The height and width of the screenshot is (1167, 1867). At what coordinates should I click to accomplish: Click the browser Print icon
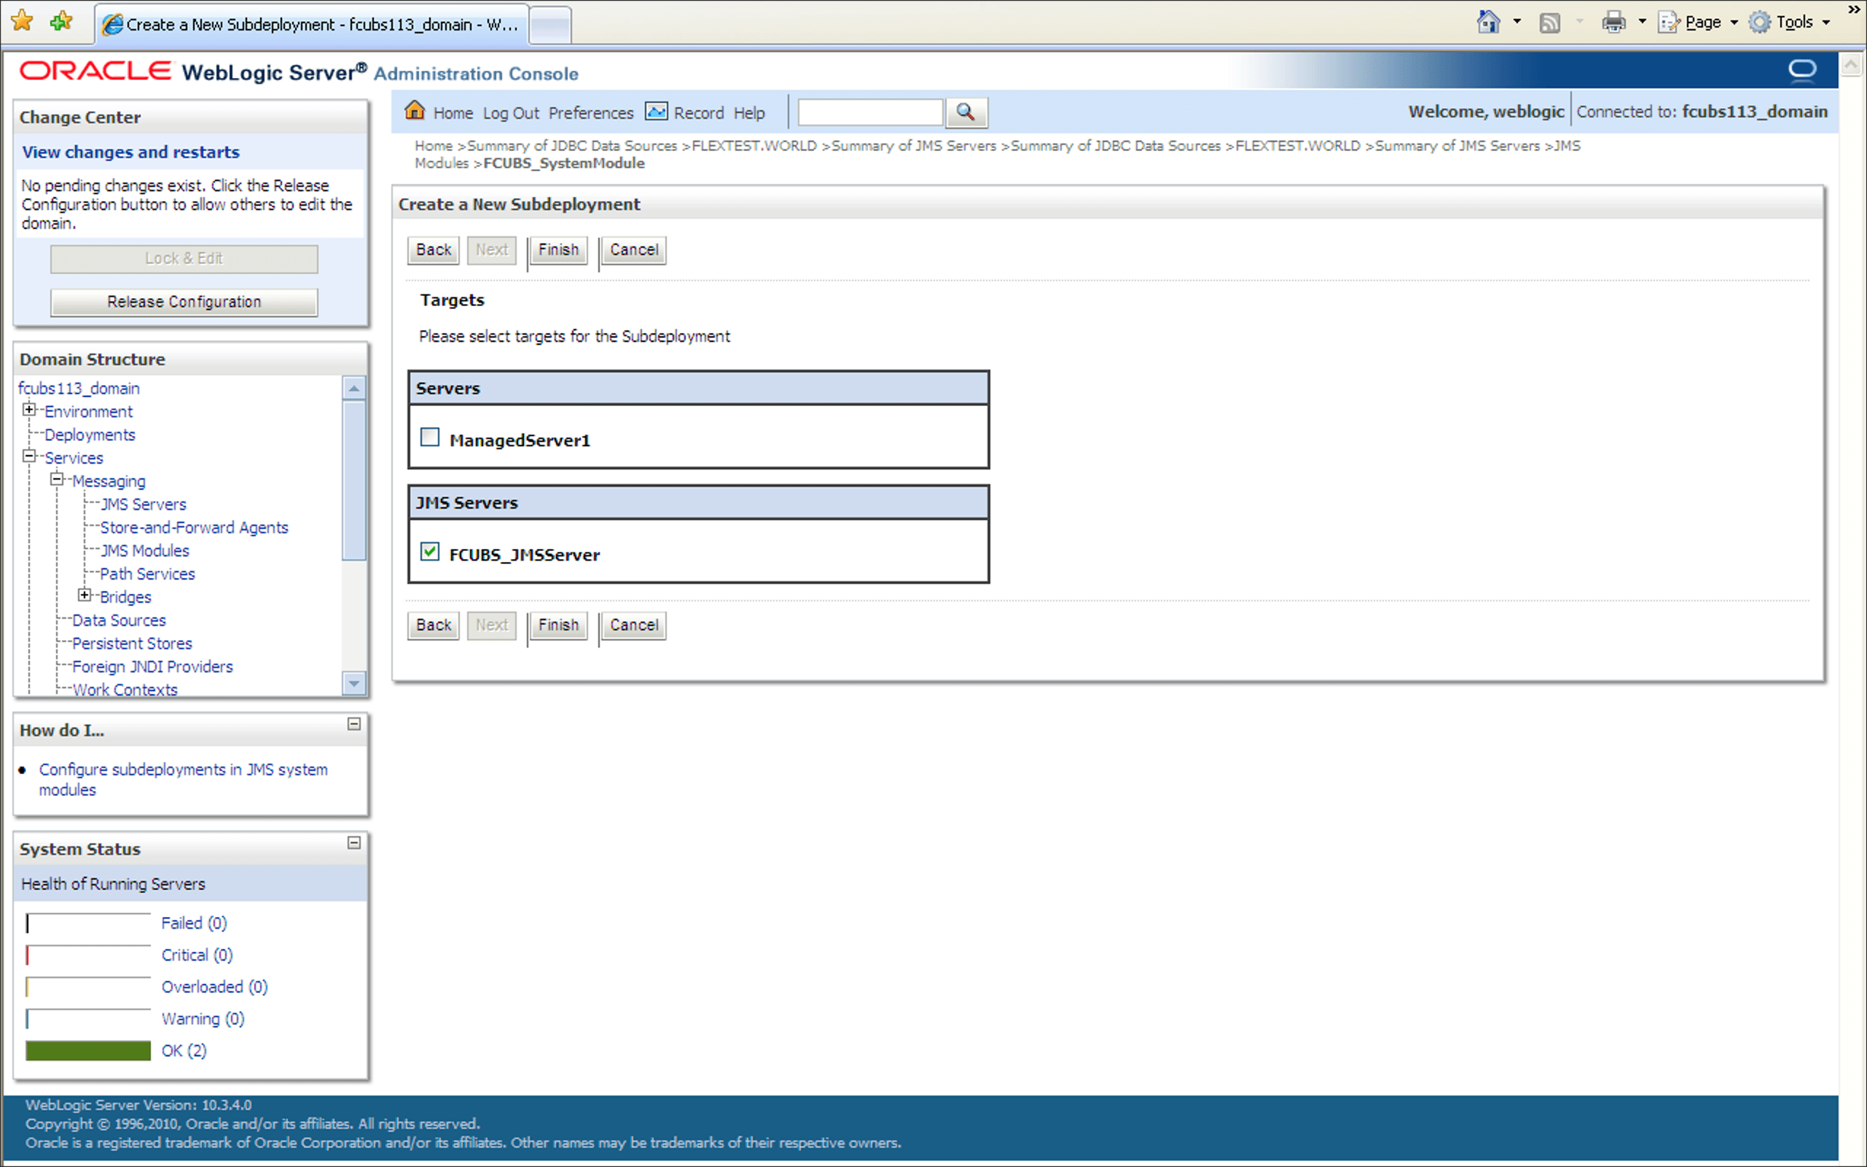(1613, 23)
